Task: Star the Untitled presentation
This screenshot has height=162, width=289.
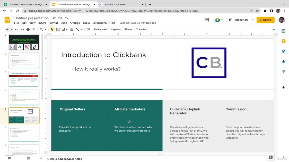Action: 54,18
